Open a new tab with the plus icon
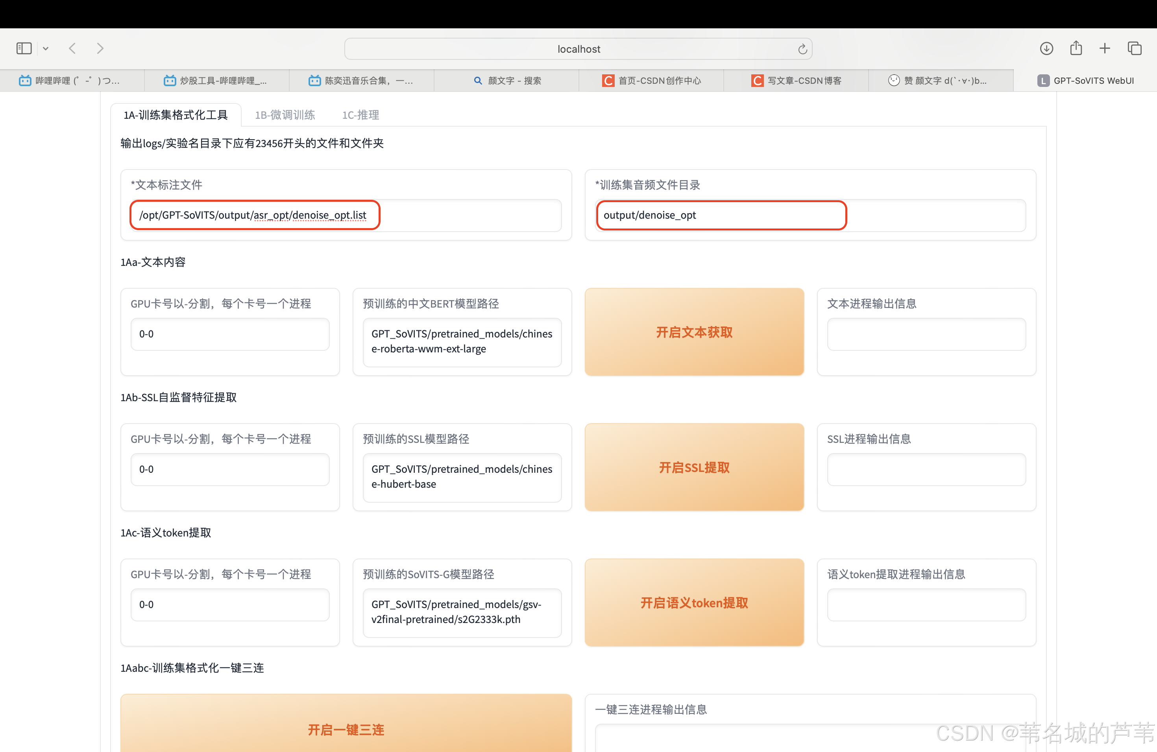The height and width of the screenshot is (752, 1157). pos(1105,49)
